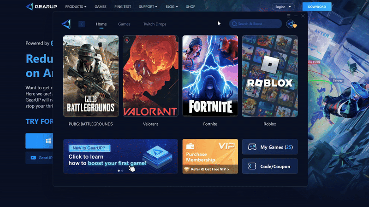
Task: Click the GearUP app logo icon
Action: [66, 24]
